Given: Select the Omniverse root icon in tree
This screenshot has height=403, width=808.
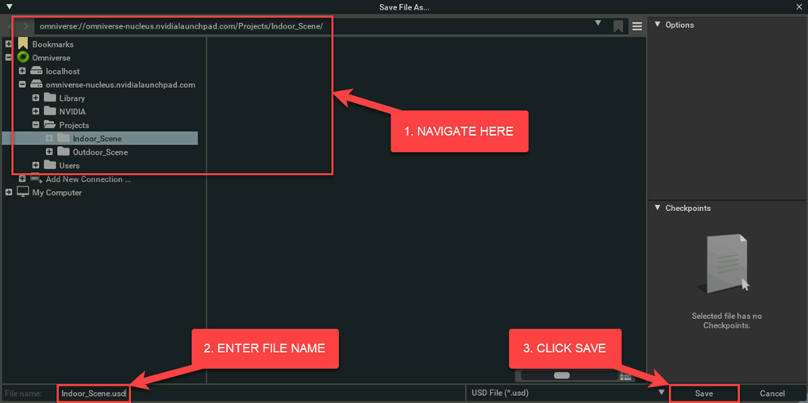Looking at the screenshot, I should coord(23,58).
